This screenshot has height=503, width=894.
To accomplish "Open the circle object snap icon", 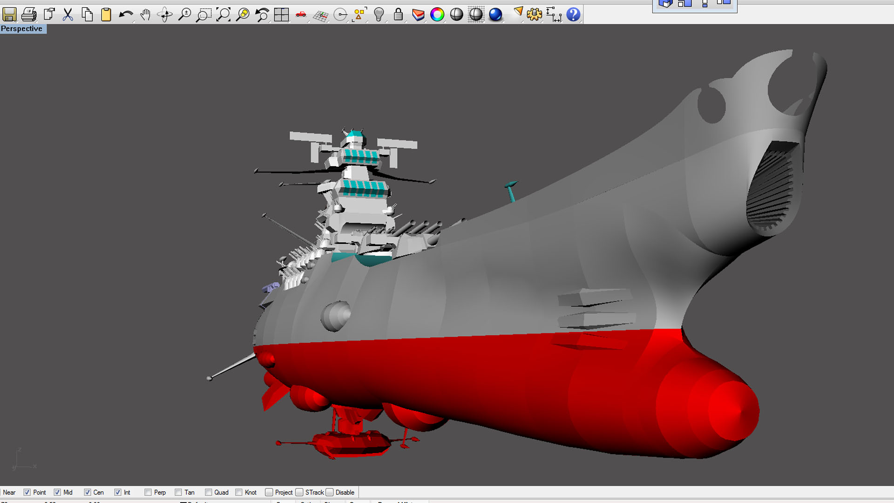I will tap(340, 14).
